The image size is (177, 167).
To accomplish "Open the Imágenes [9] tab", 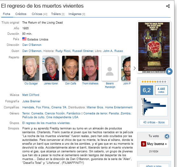I will [77, 14].
